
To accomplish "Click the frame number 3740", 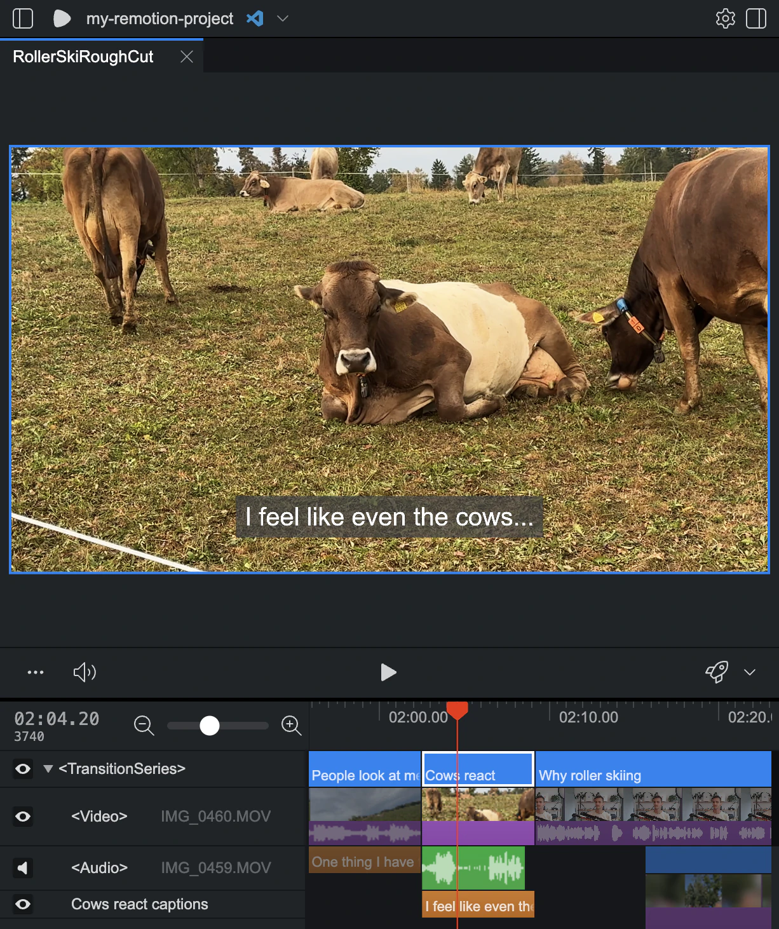I will 29,736.
